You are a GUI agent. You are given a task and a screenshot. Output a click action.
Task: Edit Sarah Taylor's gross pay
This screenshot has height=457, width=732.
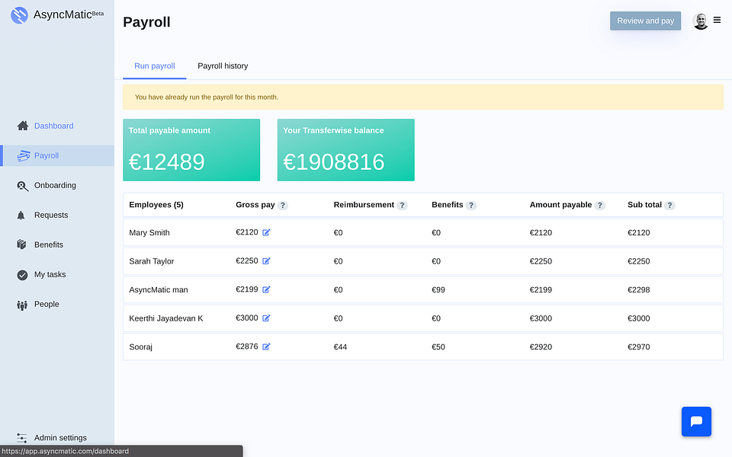(266, 260)
